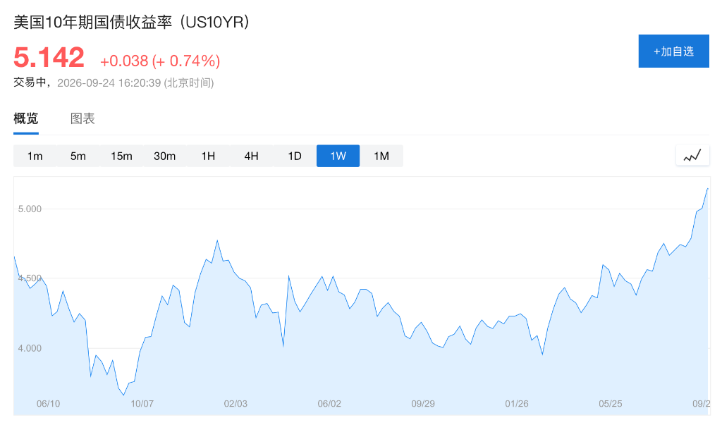The width and height of the screenshot is (722, 425).
Task: Click the active 1W interval
Action: (338, 156)
